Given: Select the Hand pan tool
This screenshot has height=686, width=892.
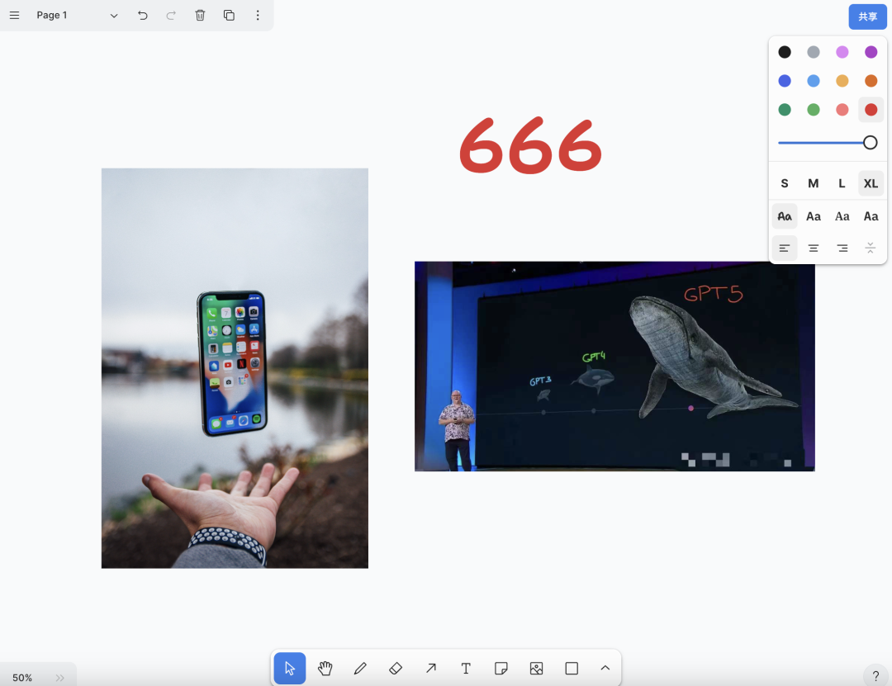Looking at the screenshot, I should [325, 669].
